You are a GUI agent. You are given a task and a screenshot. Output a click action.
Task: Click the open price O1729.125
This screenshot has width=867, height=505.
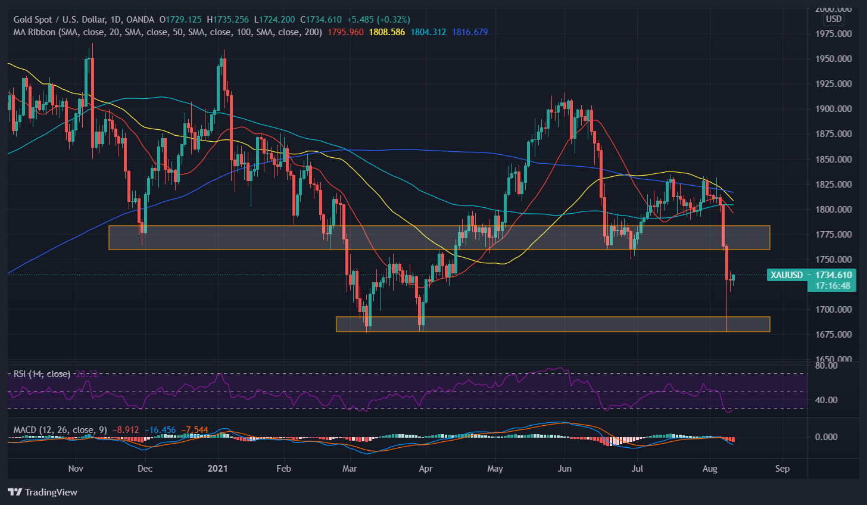coord(180,20)
